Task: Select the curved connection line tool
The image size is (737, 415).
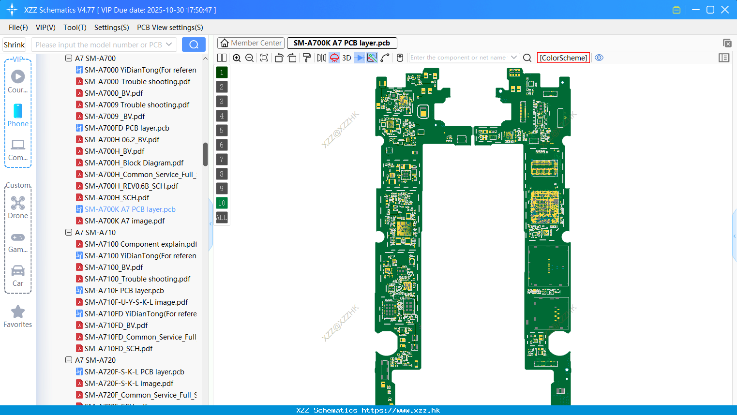Action: click(385, 58)
